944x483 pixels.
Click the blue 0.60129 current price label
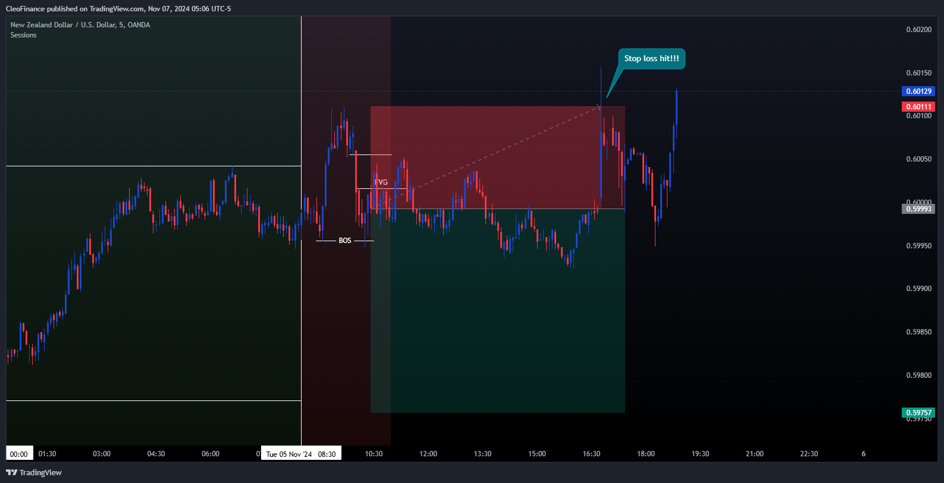918,91
